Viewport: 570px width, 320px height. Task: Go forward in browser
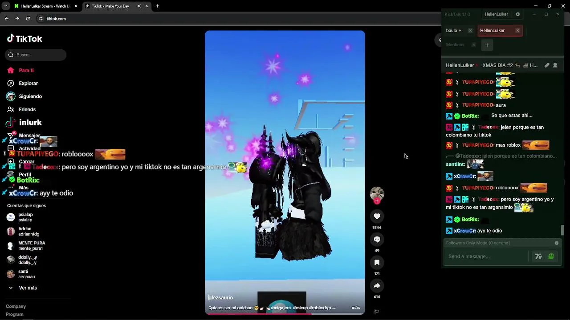pos(17,19)
